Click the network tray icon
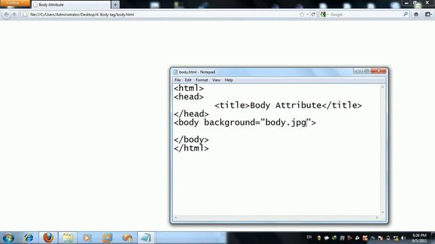435x244 pixels. 396,238
